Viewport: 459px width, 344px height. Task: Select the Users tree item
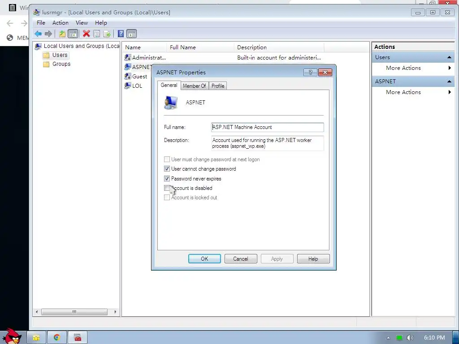[x=60, y=55]
